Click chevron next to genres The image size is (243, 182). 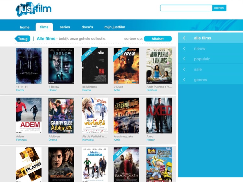point(184,80)
